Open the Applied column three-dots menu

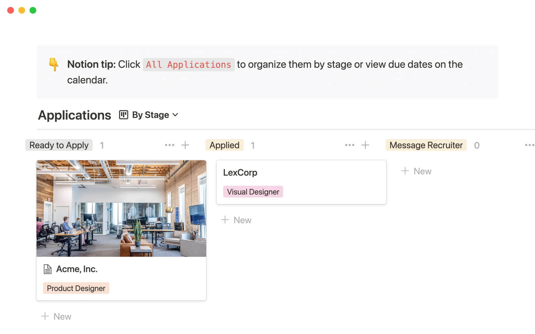tap(349, 145)
